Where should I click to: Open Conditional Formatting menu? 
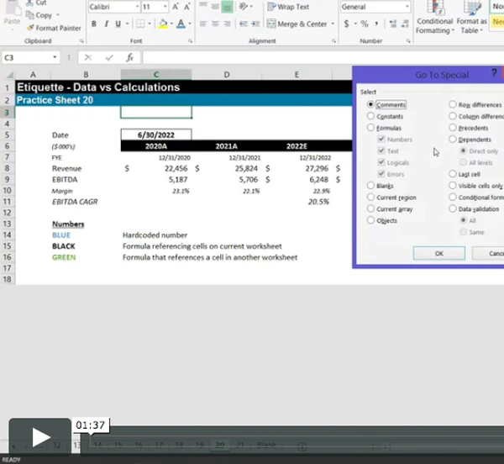click(435, 18)
